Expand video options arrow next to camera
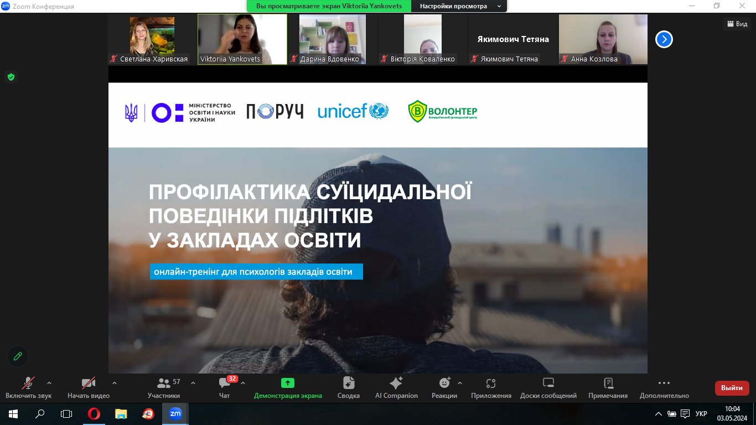The width and height of the screenshot is (756, 425). click(115, 382)
